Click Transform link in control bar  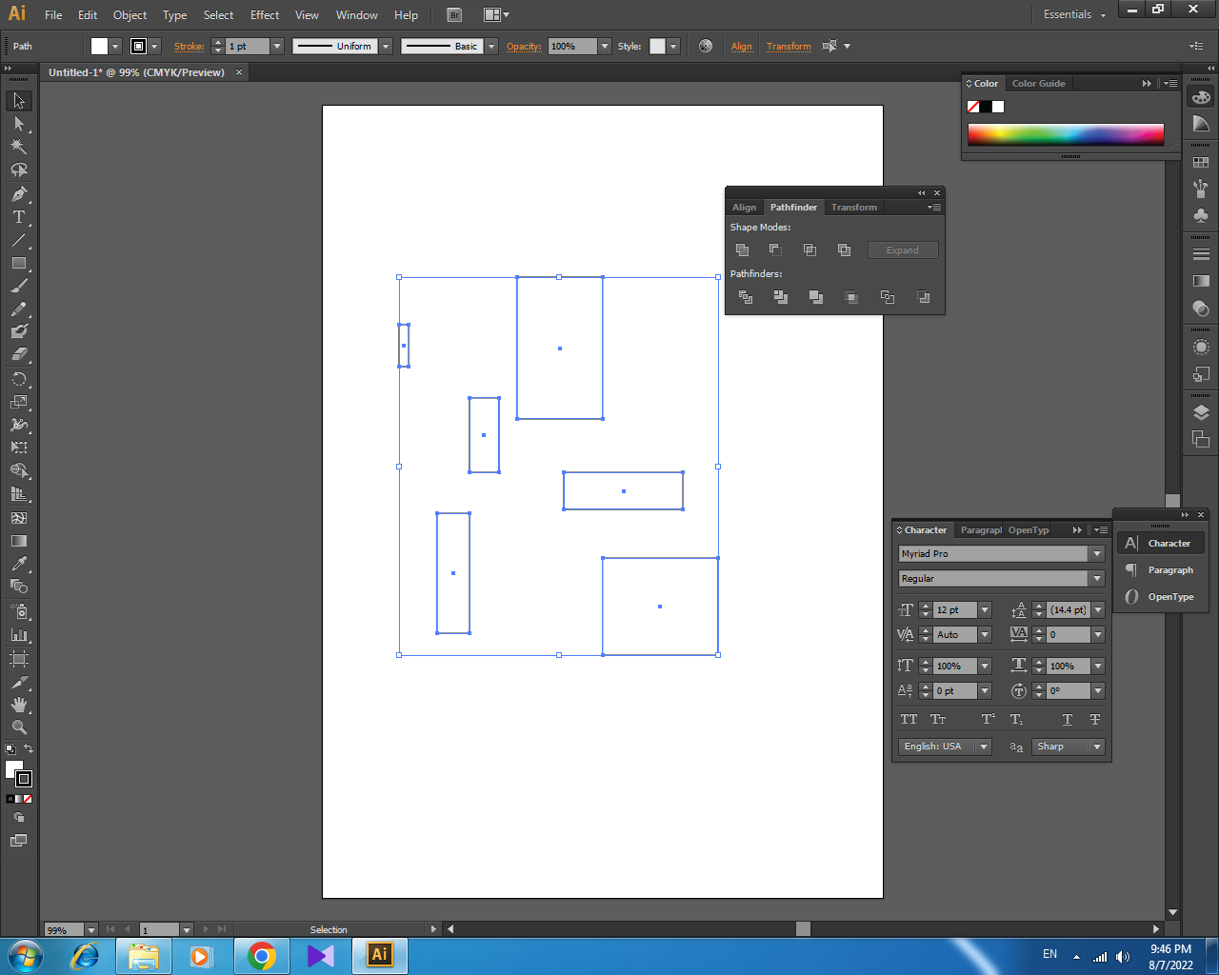pos(789,46)
